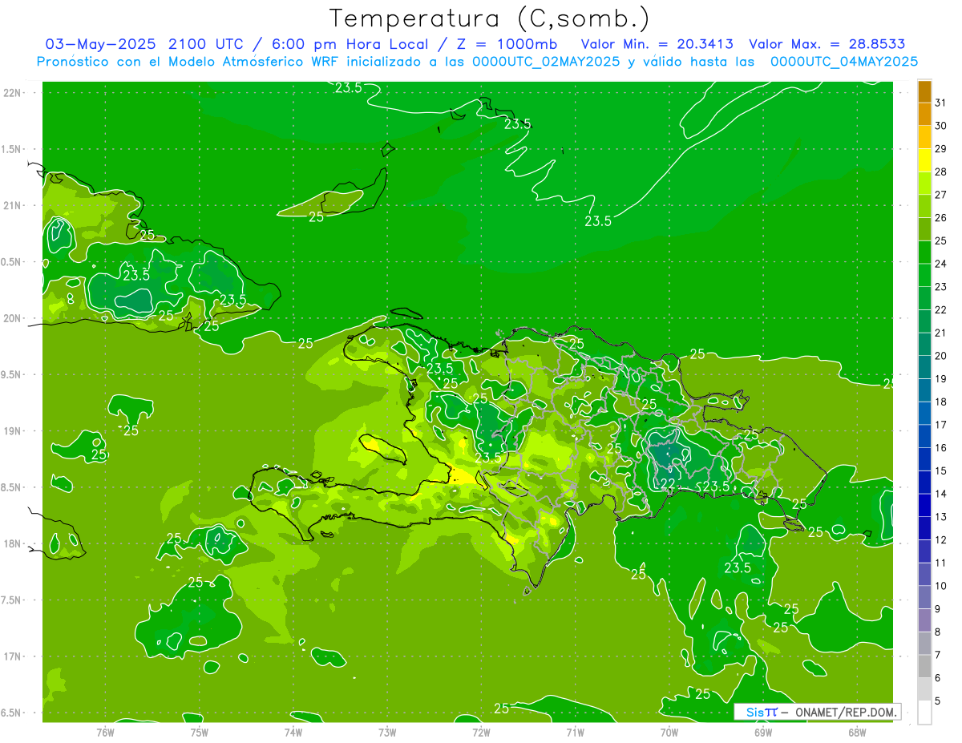Click the legend scale value '15'
Viewport: 962px width, 743px height.
click(940, 470)
